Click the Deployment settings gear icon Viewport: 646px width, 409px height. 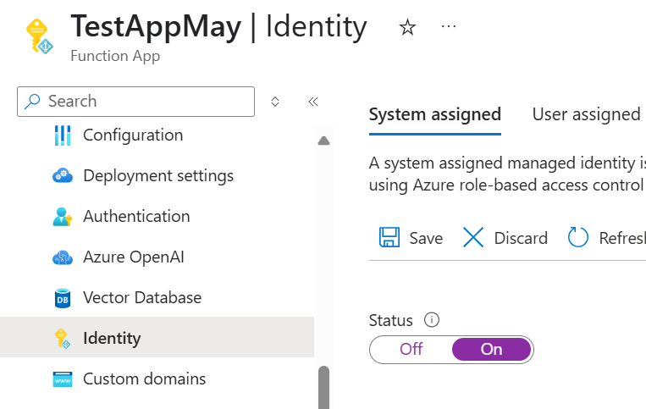pos(63,176)
